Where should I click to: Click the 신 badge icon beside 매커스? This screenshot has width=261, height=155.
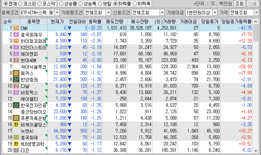coord(16,73)
